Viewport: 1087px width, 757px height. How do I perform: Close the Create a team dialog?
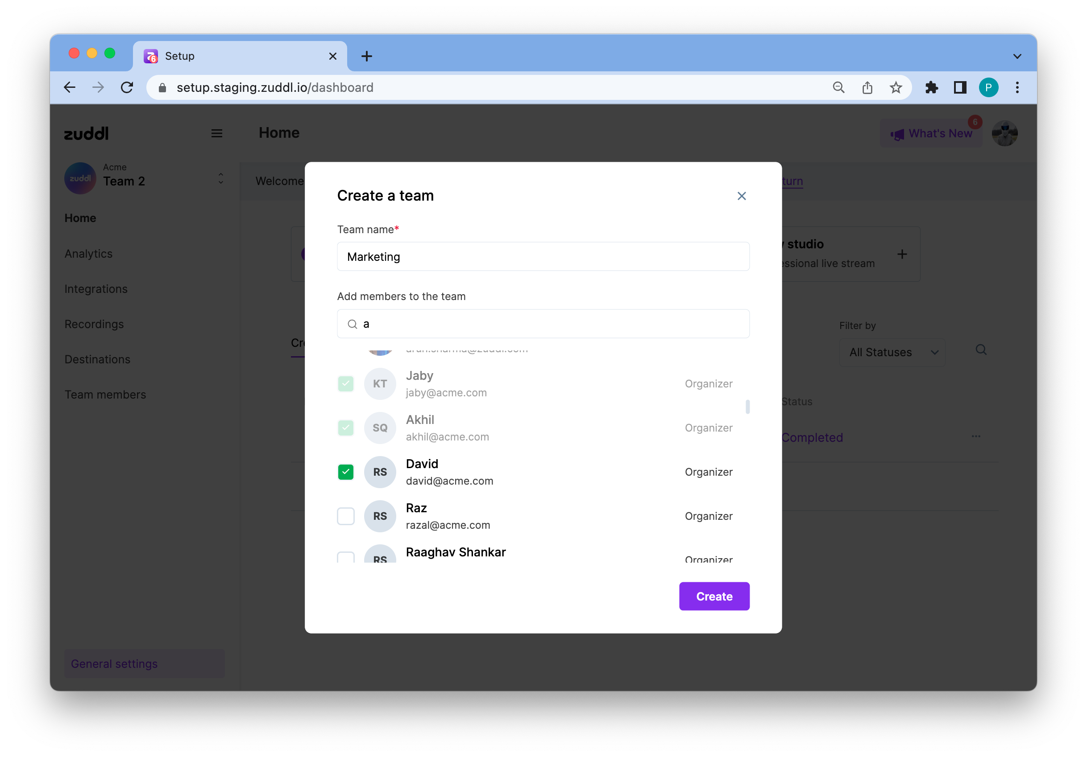pos(741,196)
